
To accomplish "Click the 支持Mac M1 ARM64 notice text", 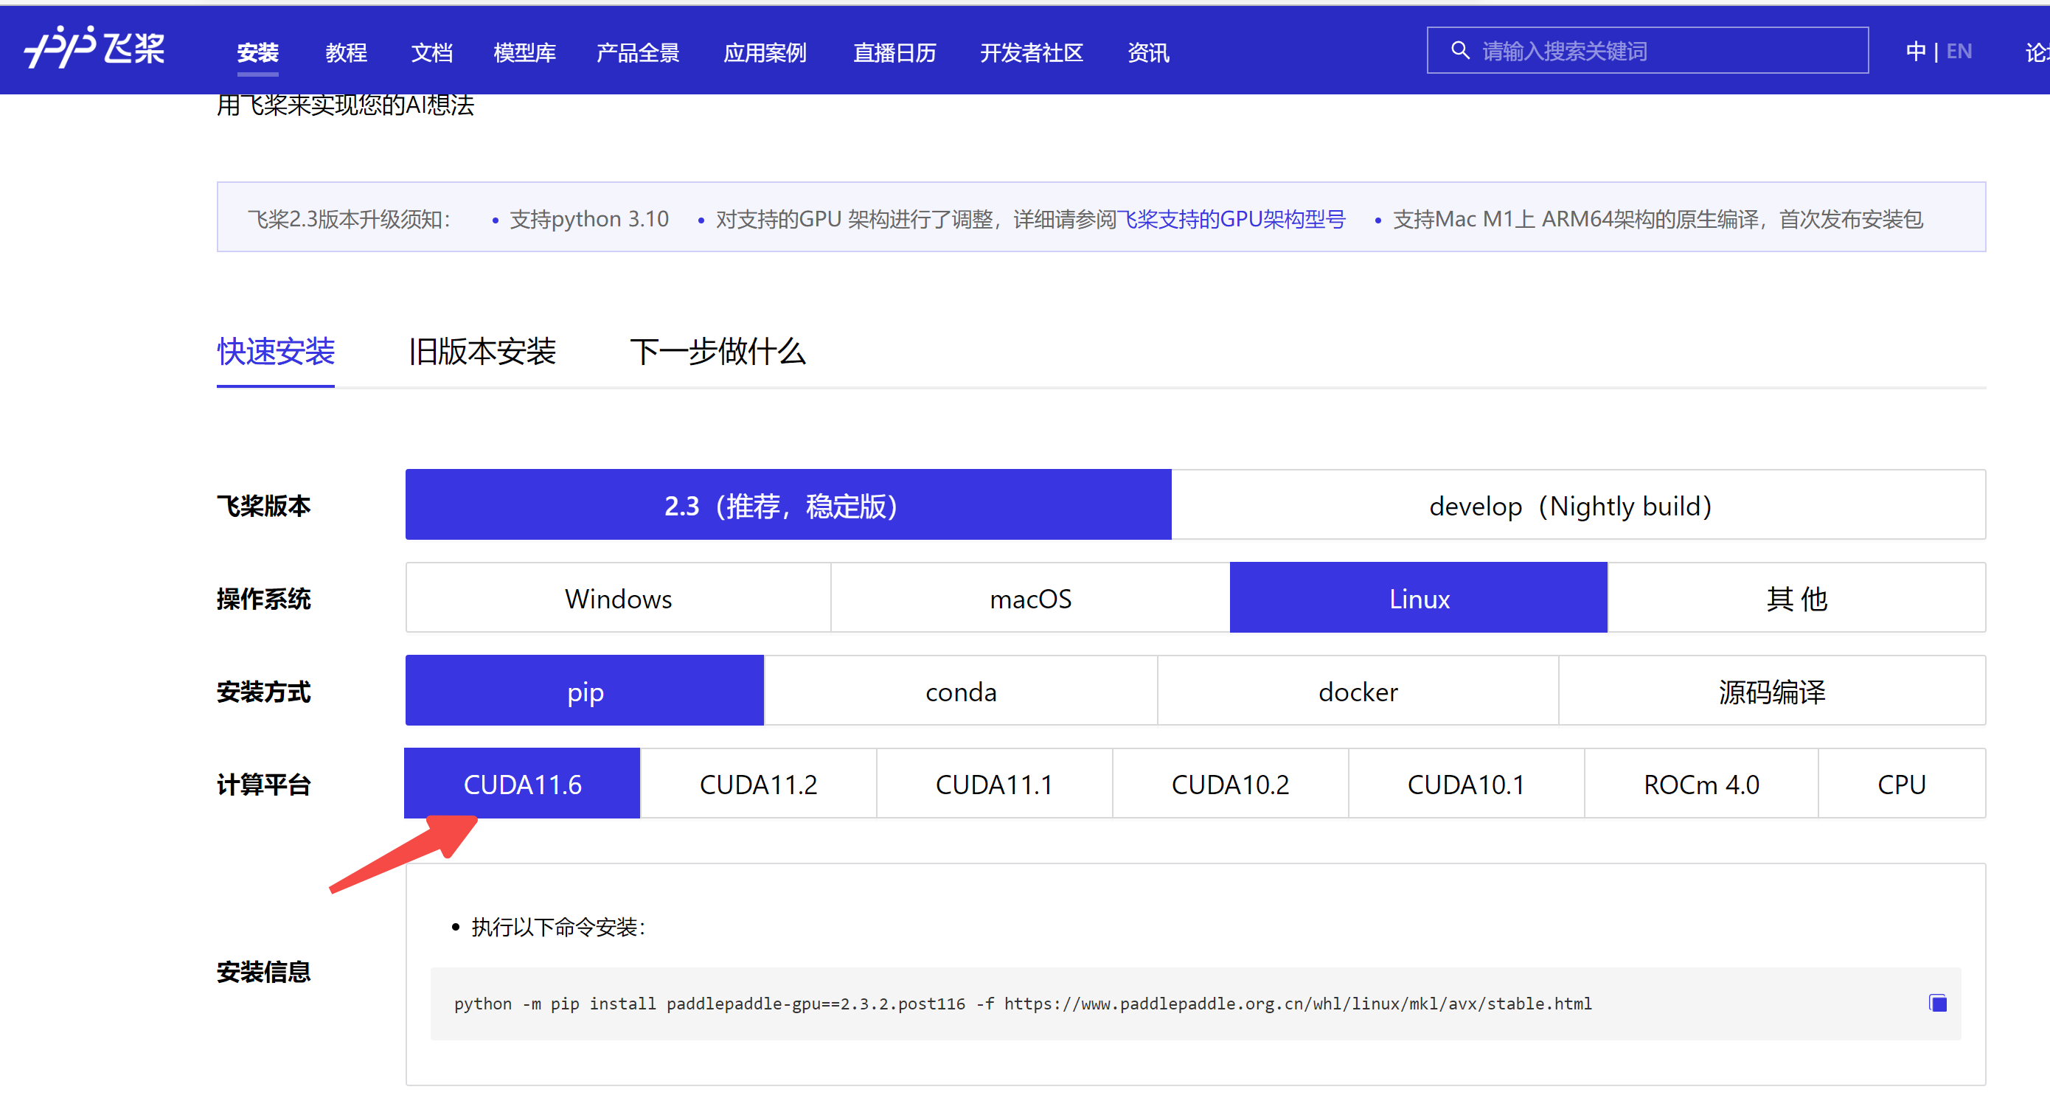I will 1658,219.
